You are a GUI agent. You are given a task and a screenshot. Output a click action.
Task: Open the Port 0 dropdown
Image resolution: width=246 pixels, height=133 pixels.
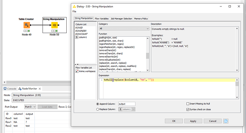click(30, 107)
